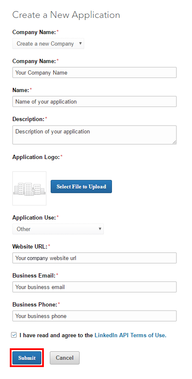Open the "Create a new Company" dropdown
Viewport: 192px width, 379px height.
48,43
